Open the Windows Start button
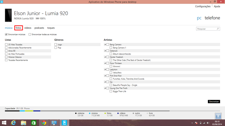The width and height of the screenshot is (225, 126). coord(4,123)
